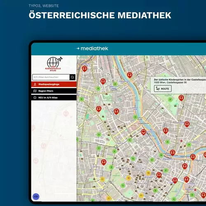The height and width of the screenshot is (206, 206).
Task: Collapse the sidebar using the chevron handle
Action: [x=77, y=129]
